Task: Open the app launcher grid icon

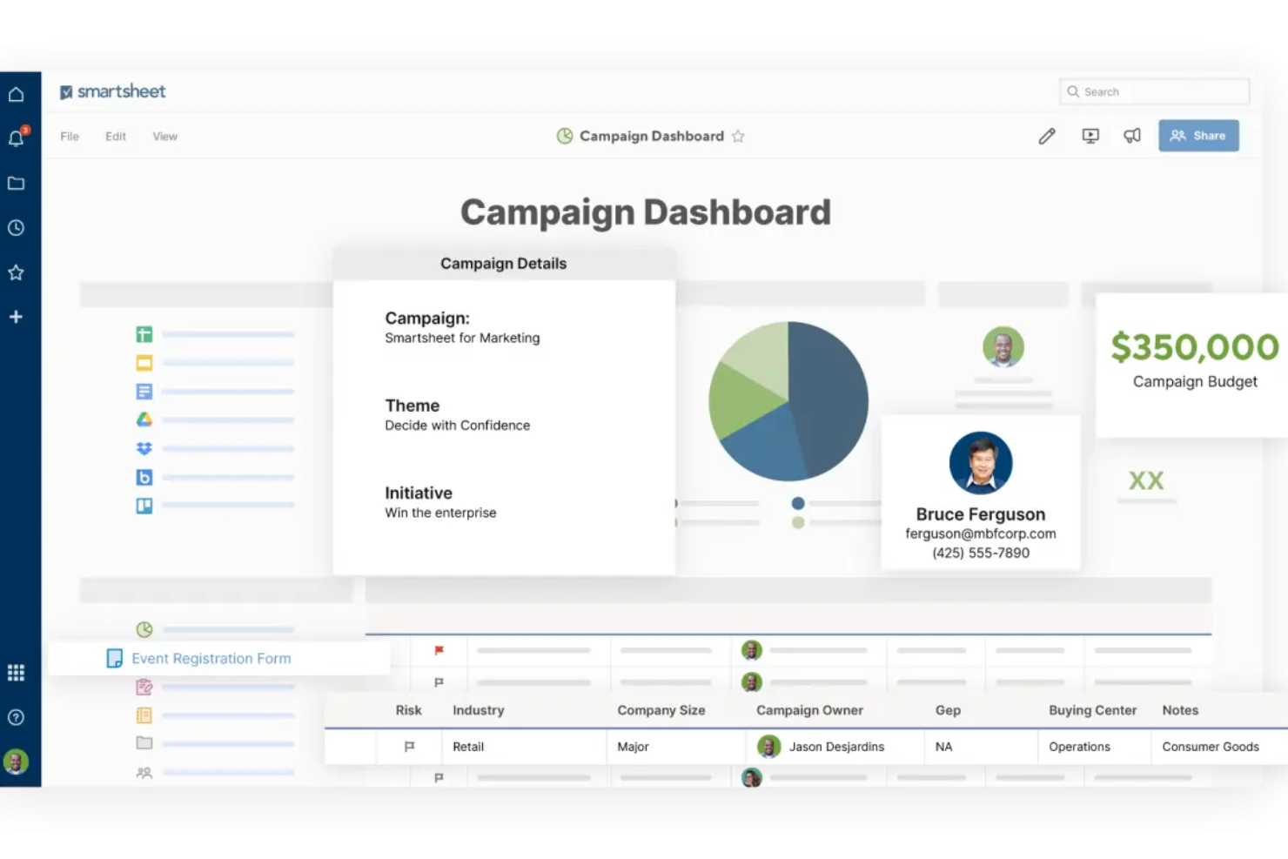Action: point(16,673)
